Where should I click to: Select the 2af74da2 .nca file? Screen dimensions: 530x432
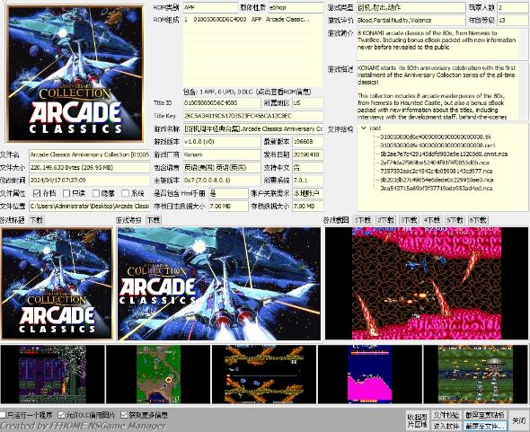coord(435,163)
